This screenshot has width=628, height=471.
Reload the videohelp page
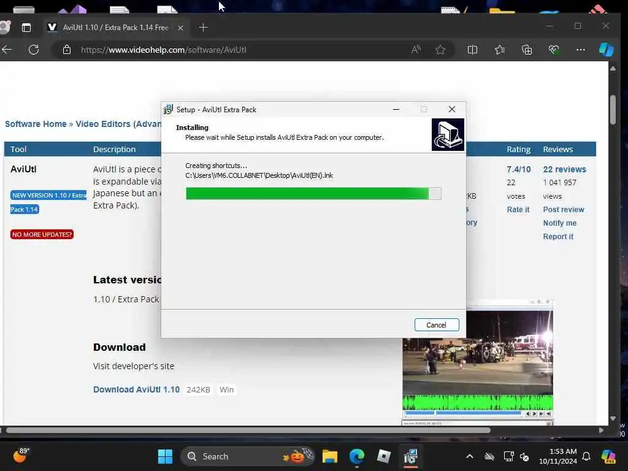point(34,50)
